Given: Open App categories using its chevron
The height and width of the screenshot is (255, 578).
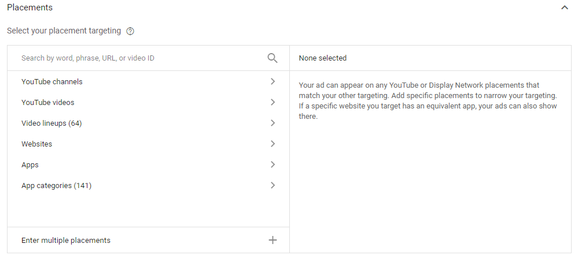Looking at the screenshot, I should pos(273,185).
